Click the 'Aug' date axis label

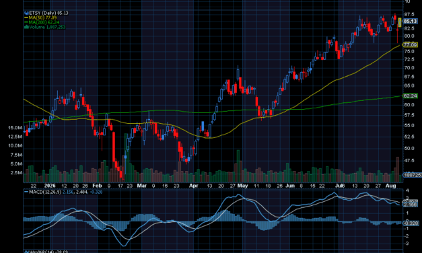[x=390, y=186]
